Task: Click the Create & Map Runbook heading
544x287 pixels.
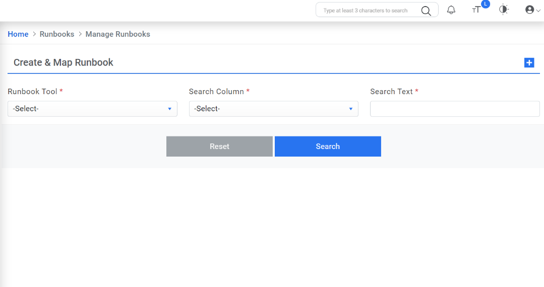Action: click(x=64, y=62)
